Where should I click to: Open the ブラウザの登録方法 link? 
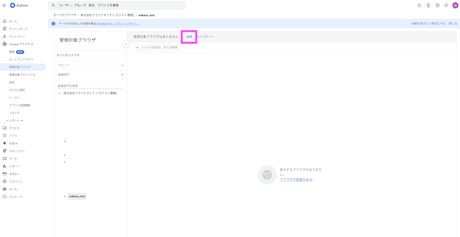coord(296,179)
